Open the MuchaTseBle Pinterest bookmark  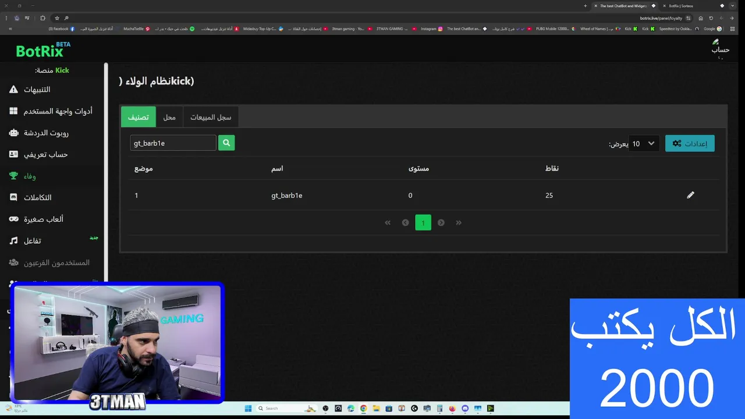pyautogui.click(x=137, y=29)
